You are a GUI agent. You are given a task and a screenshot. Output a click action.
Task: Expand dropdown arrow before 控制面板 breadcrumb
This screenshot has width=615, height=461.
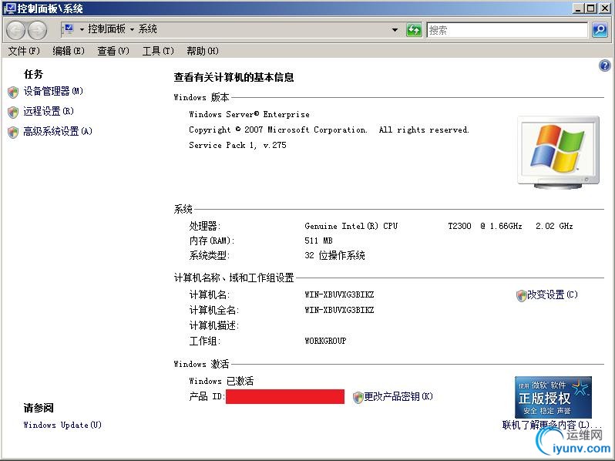tap(82, 29)
